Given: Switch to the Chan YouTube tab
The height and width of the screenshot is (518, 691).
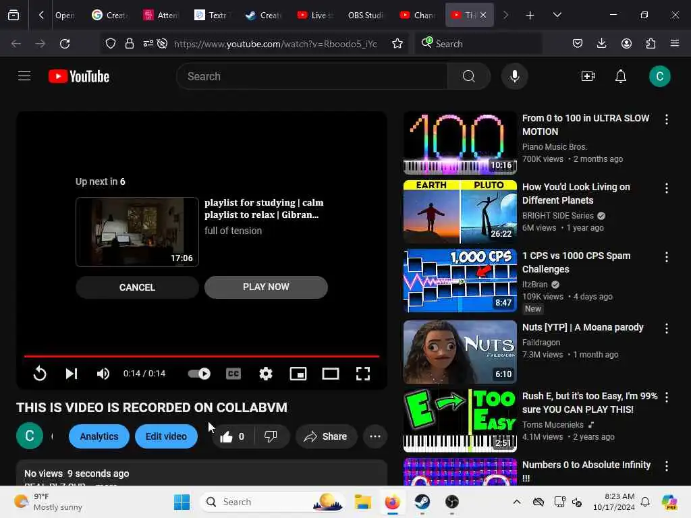Looking at the screenshot, I should point(417,15).
